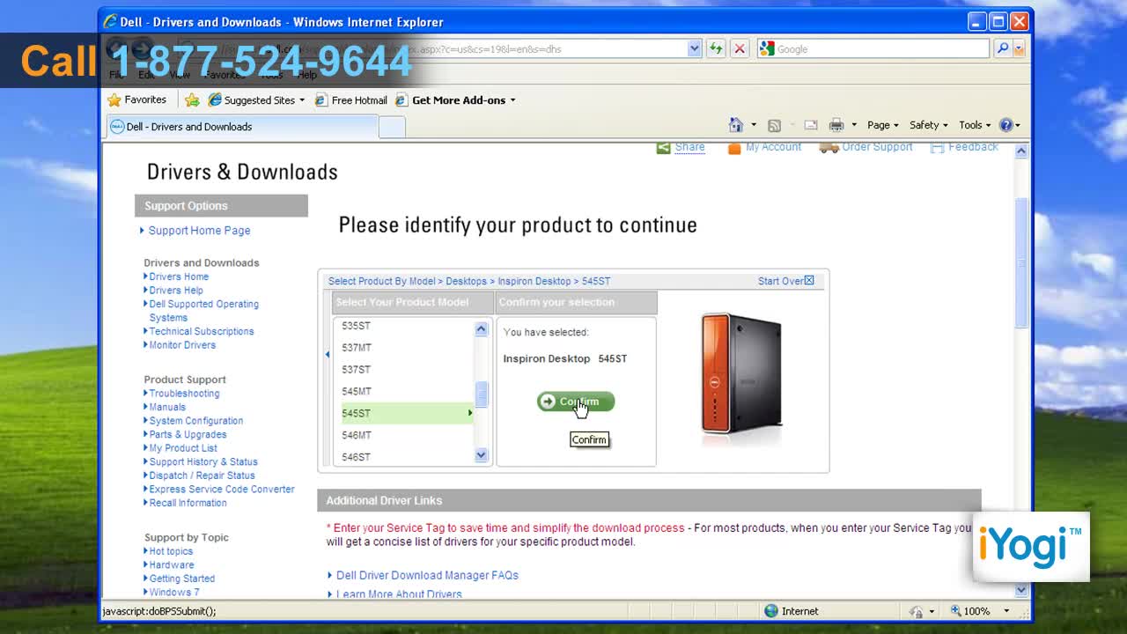Select 537MT in the model list

pyautogui.click(x=357, y=348)
